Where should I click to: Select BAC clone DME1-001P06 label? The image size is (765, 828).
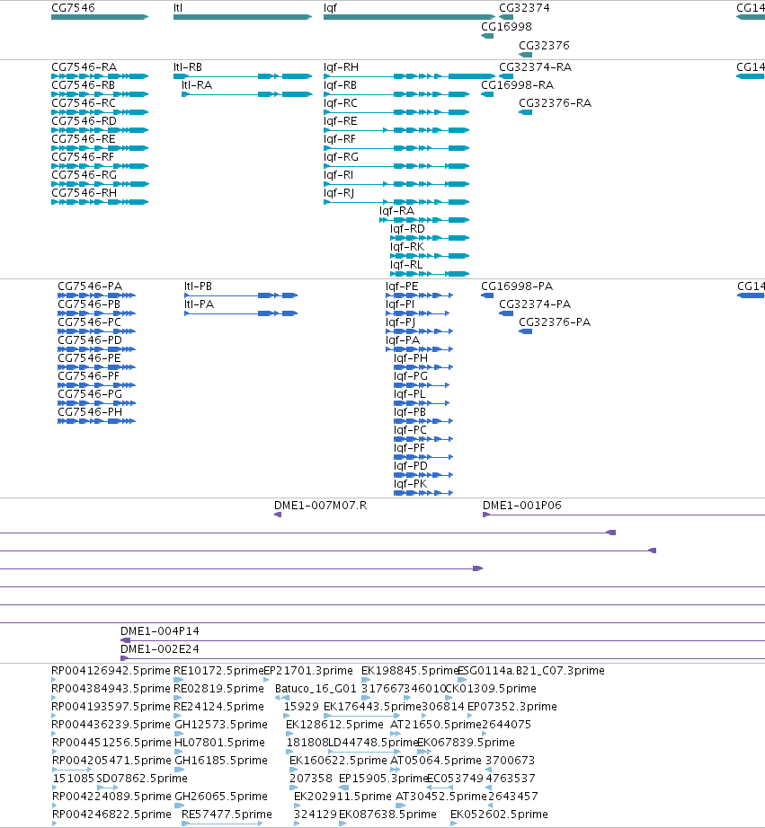click(x=522, y=506)
